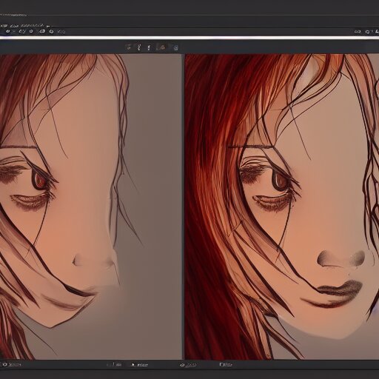Viewport: 379px width, 379px height.
Task: Click the first icon in the viewer toolbar above canvas
Action: (128, 47)
